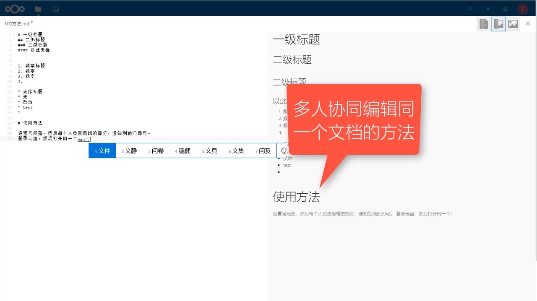Choose IME candidate 3 问卷

point(156,151)
